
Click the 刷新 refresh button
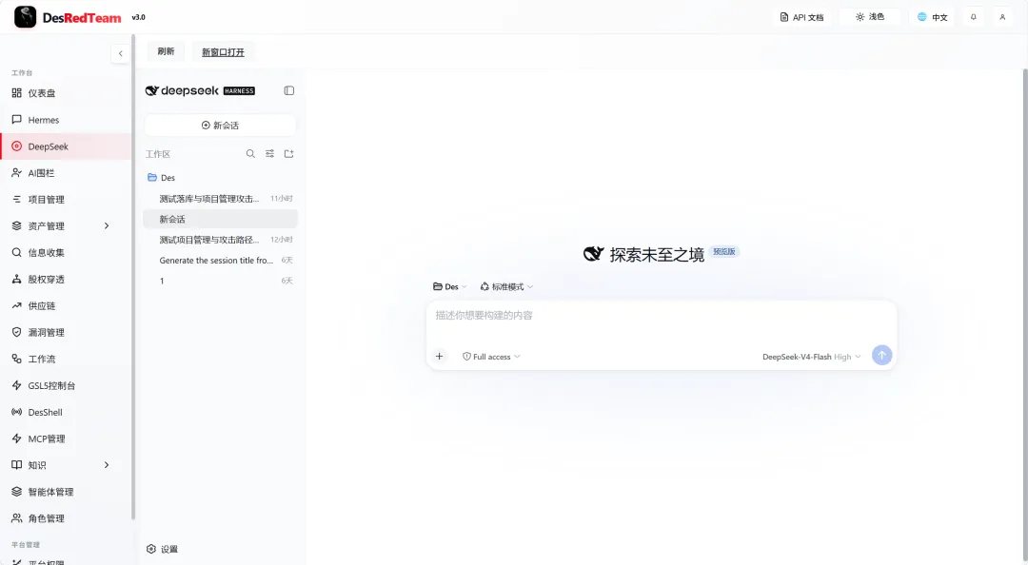(166, 51)
